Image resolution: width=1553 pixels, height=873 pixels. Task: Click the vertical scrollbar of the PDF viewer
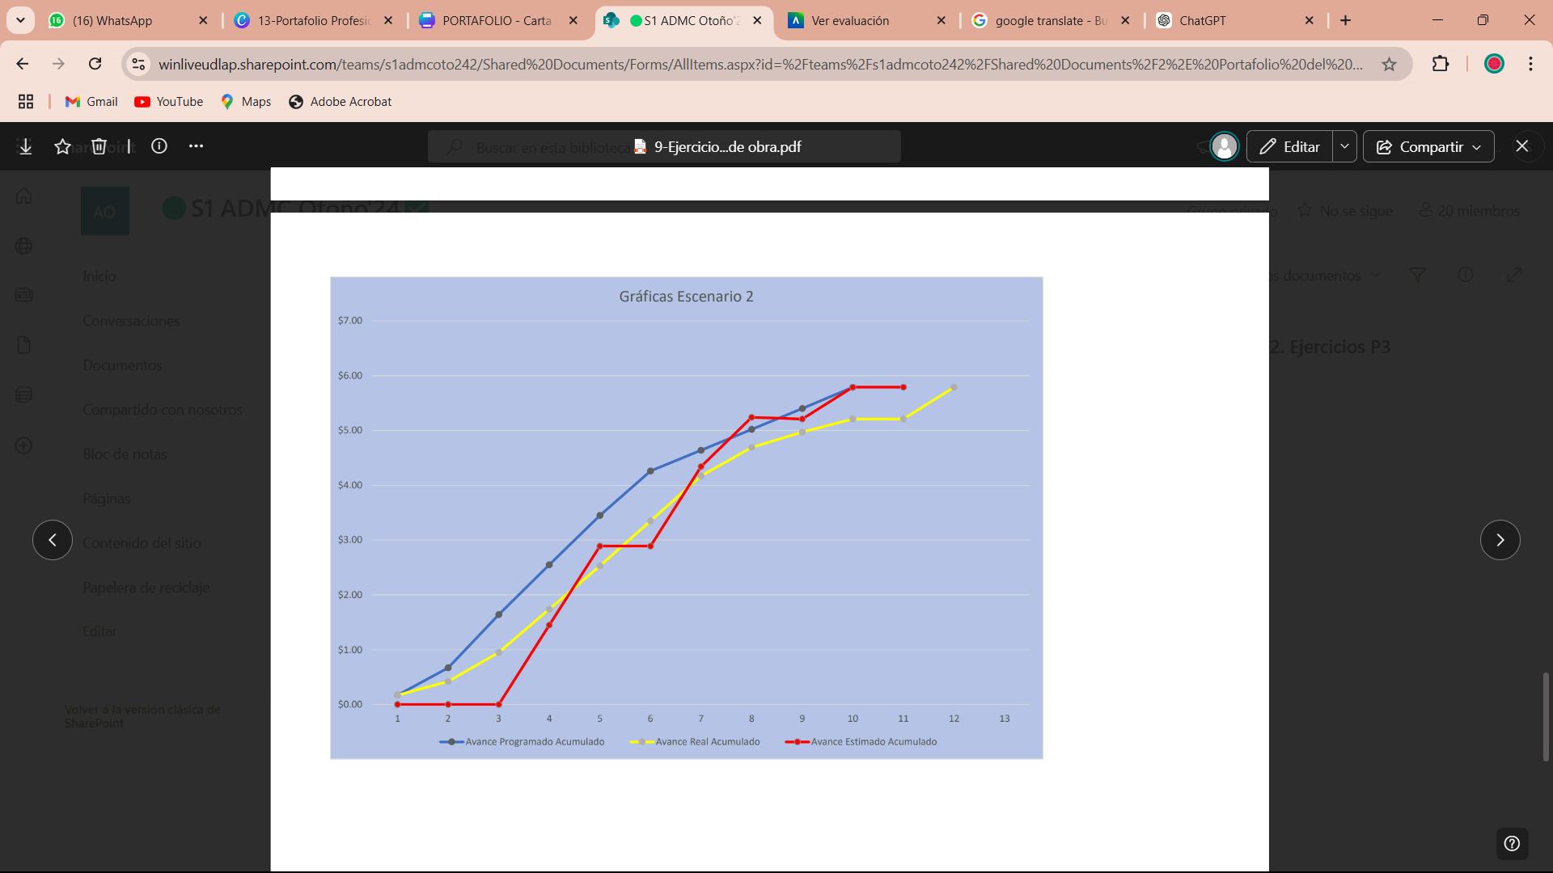[x=1546, y=717]
